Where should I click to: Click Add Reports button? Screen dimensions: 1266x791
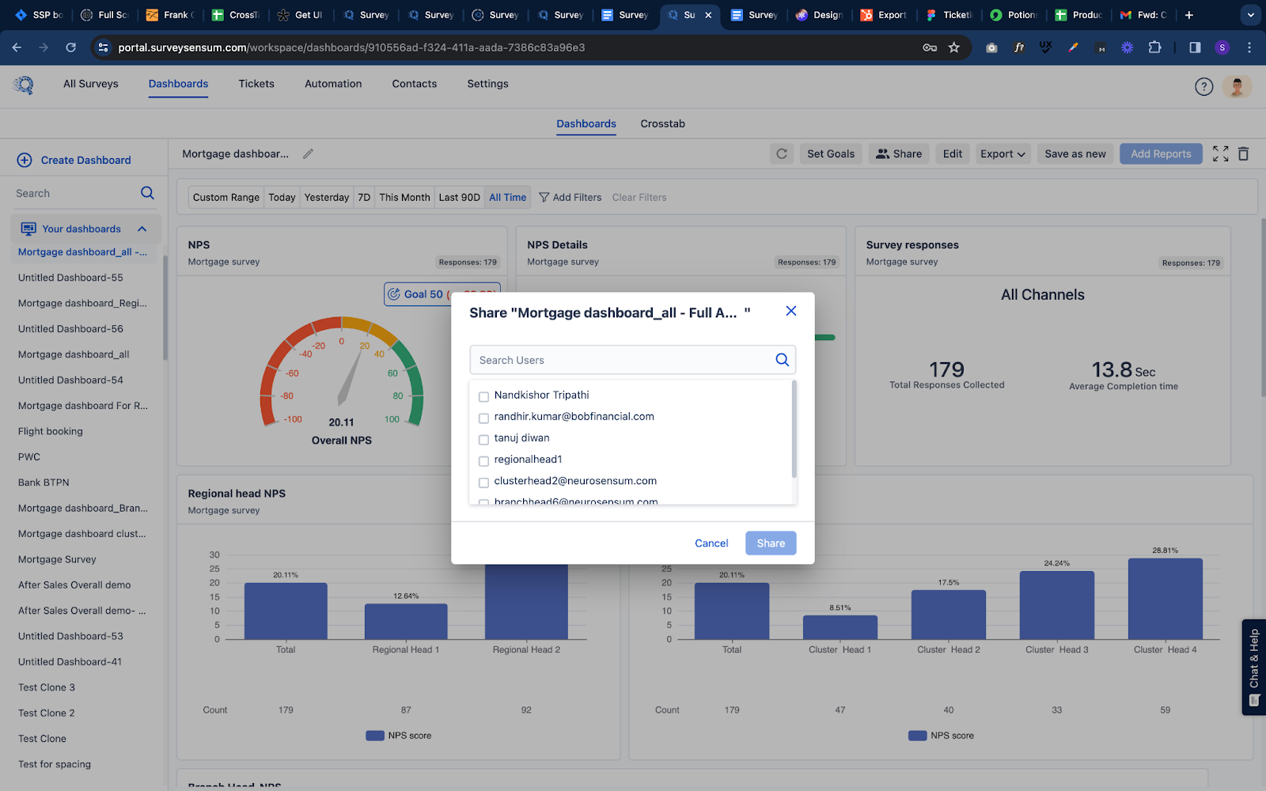point(1161,154)
